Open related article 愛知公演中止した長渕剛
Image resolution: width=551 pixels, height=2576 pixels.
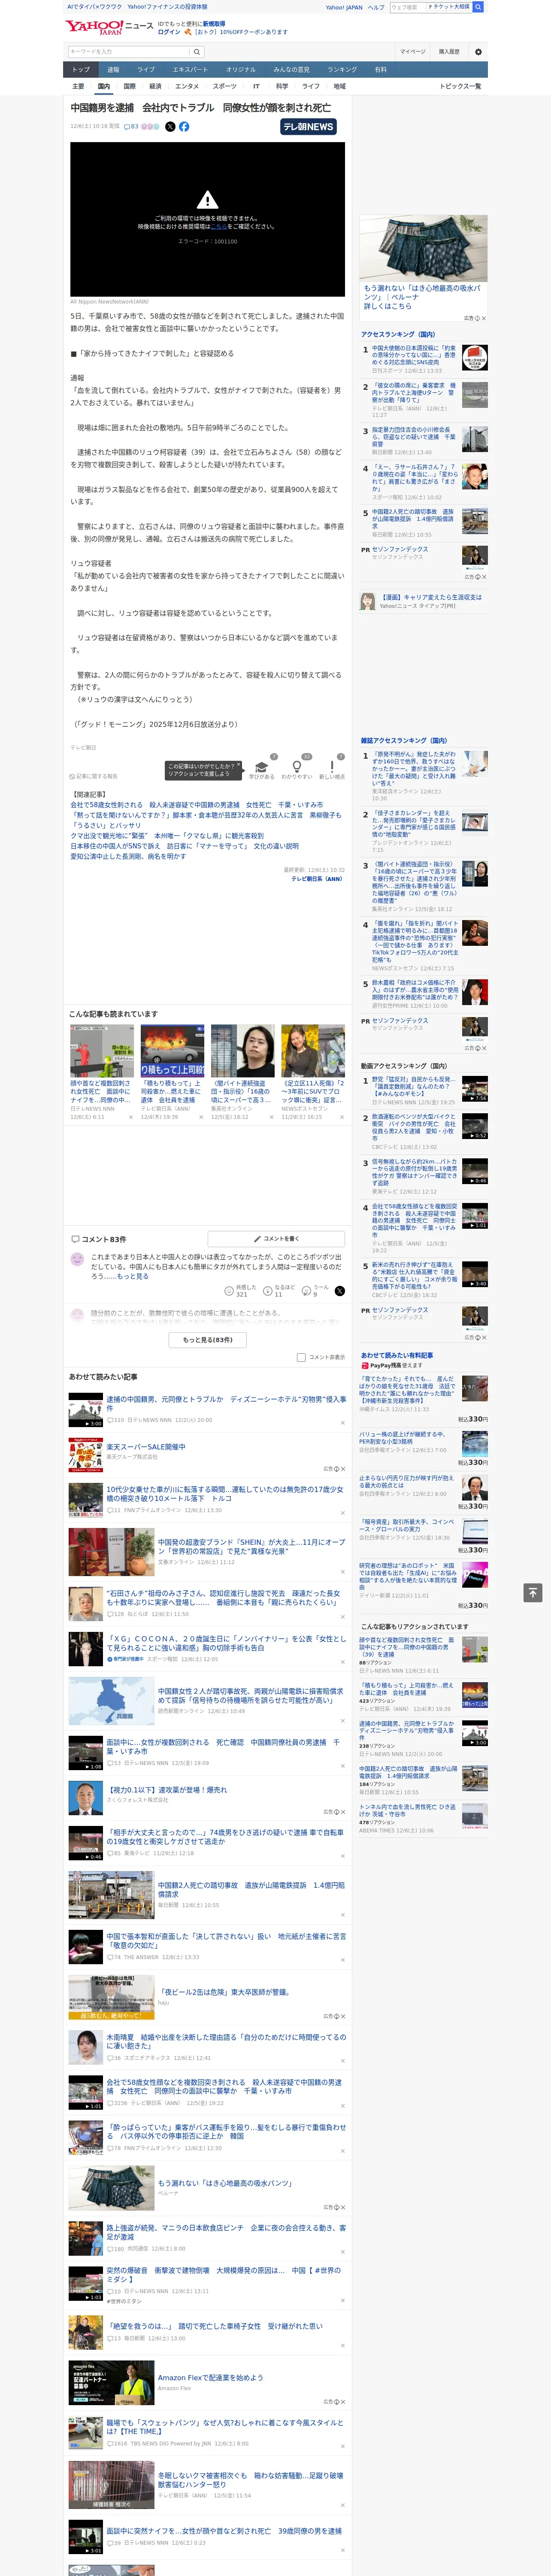click(128, 856)
